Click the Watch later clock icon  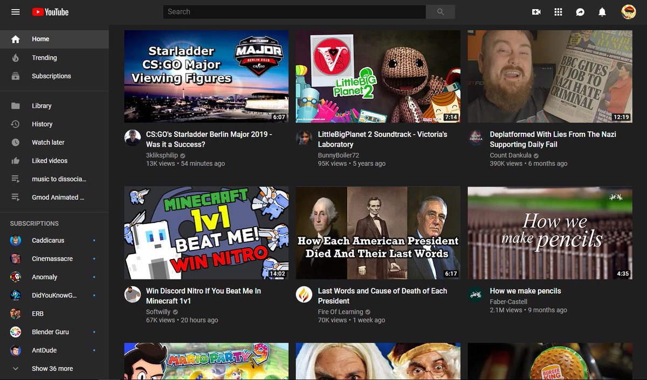[x=16, y=142]
